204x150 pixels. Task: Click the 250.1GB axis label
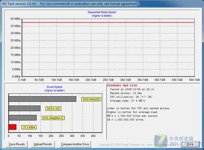[108, 80]
